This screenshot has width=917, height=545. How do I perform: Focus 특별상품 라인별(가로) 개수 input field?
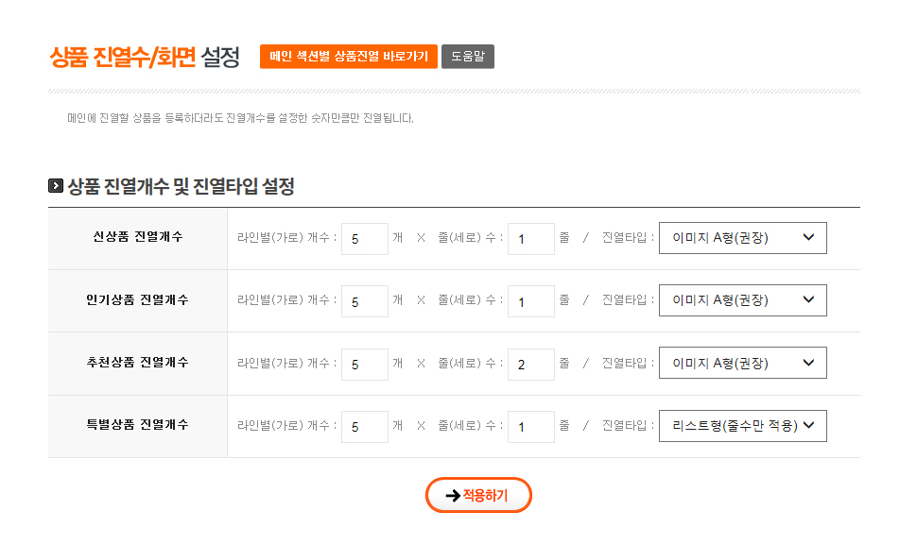click(x=364, y=427)
